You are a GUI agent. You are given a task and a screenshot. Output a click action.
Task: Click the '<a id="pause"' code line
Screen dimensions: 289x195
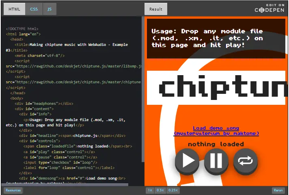pyautogui.click(x=60, y=157)
